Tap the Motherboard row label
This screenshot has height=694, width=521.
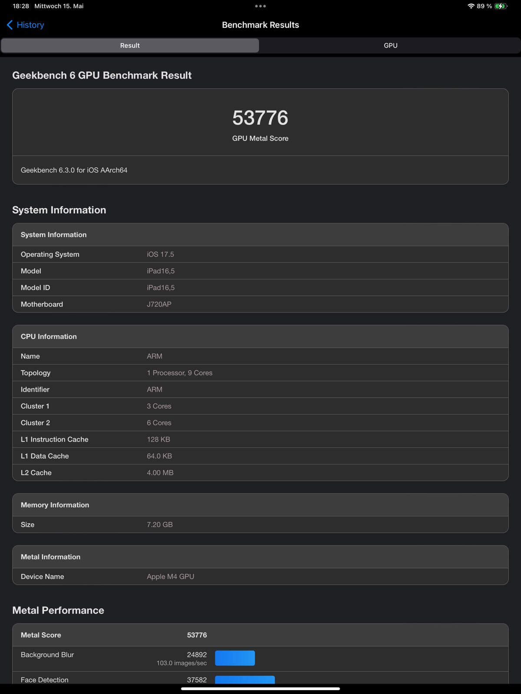(42, 304)
